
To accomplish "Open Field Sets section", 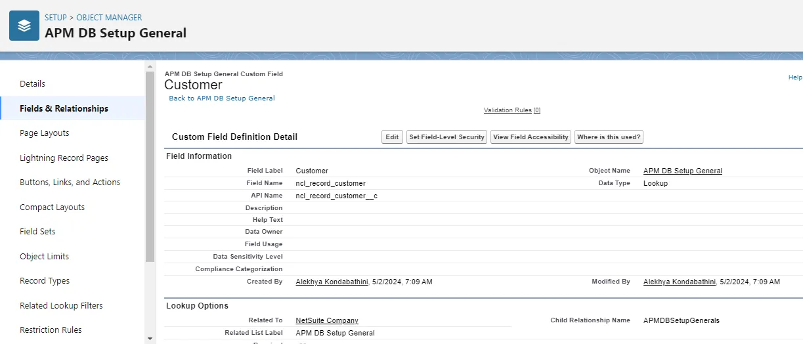I will pyautogui.click(x=38, y=232).
